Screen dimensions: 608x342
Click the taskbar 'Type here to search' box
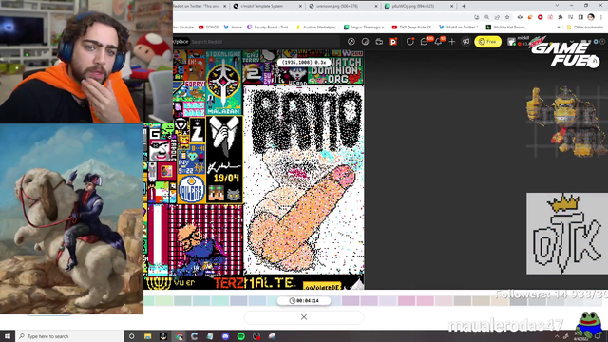[69, 336]
